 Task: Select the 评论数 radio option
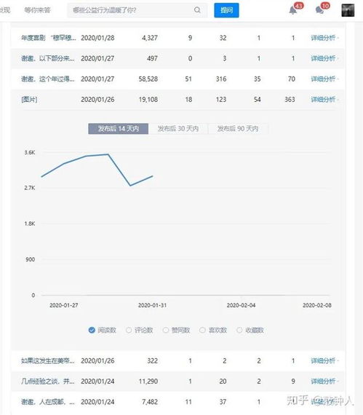(x=140, y=330)
